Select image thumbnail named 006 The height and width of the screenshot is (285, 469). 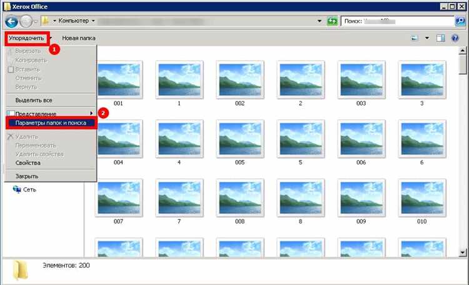click(361, 139)
